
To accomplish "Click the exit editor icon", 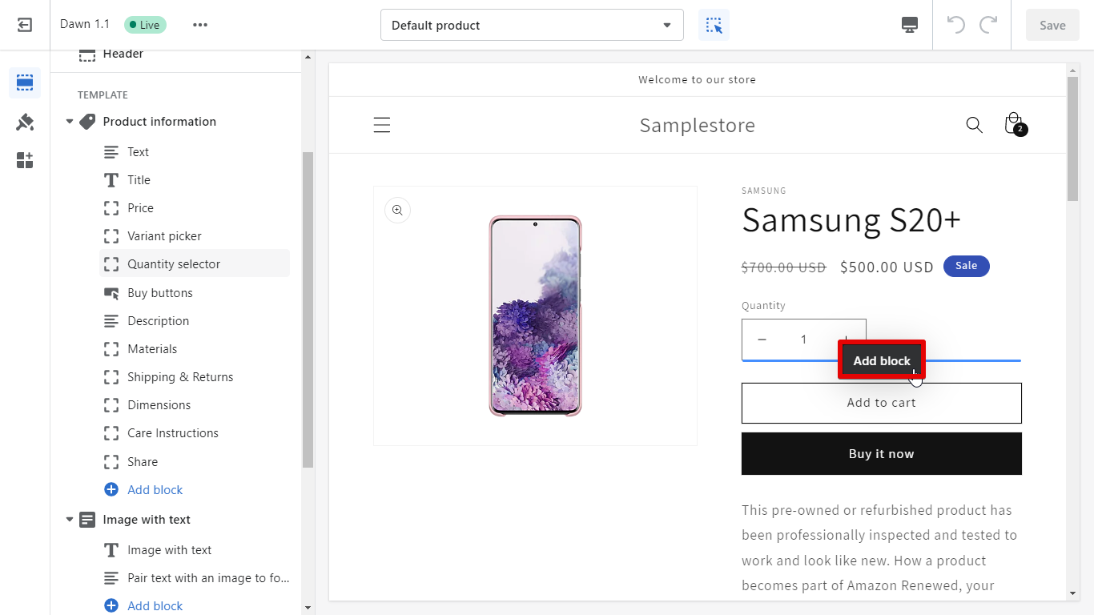I will pyautogui.click(x=25, y=25).
